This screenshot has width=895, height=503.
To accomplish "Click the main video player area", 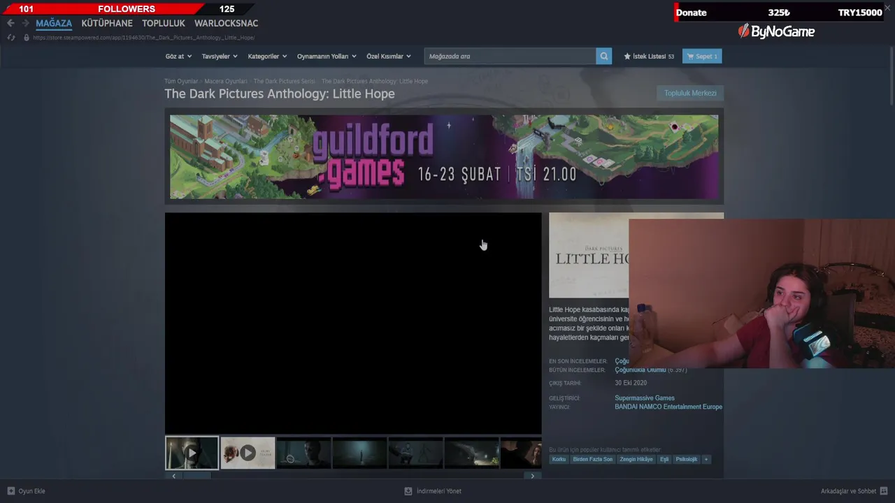I will click(x=353, y=323).
